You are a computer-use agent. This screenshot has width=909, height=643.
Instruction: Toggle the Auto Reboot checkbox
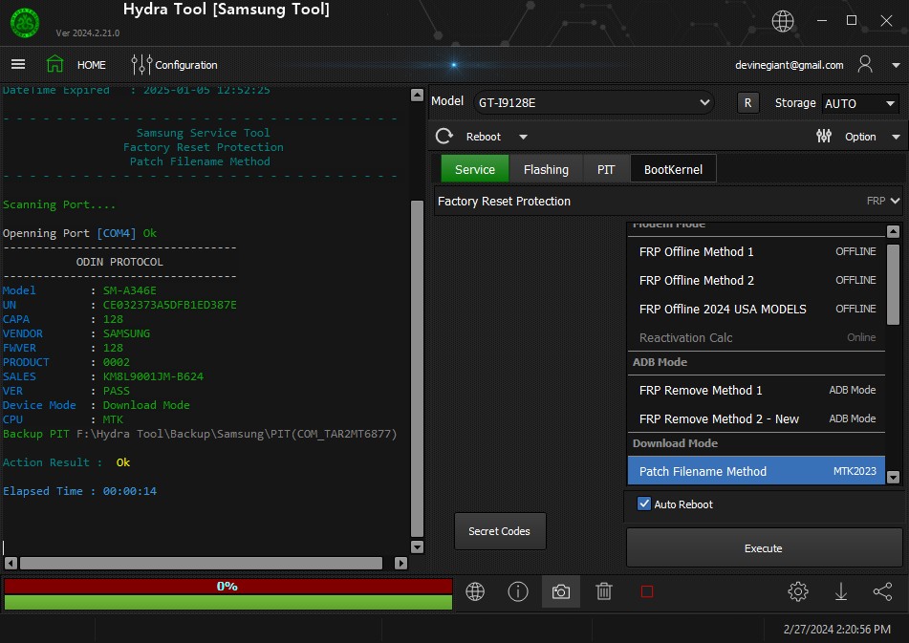pos(644,504)
